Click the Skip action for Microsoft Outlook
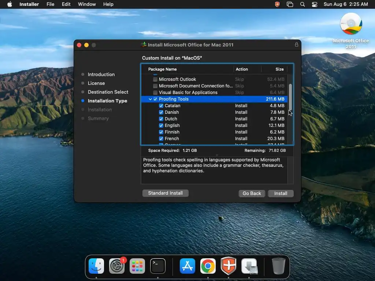 tap(240, 79)
